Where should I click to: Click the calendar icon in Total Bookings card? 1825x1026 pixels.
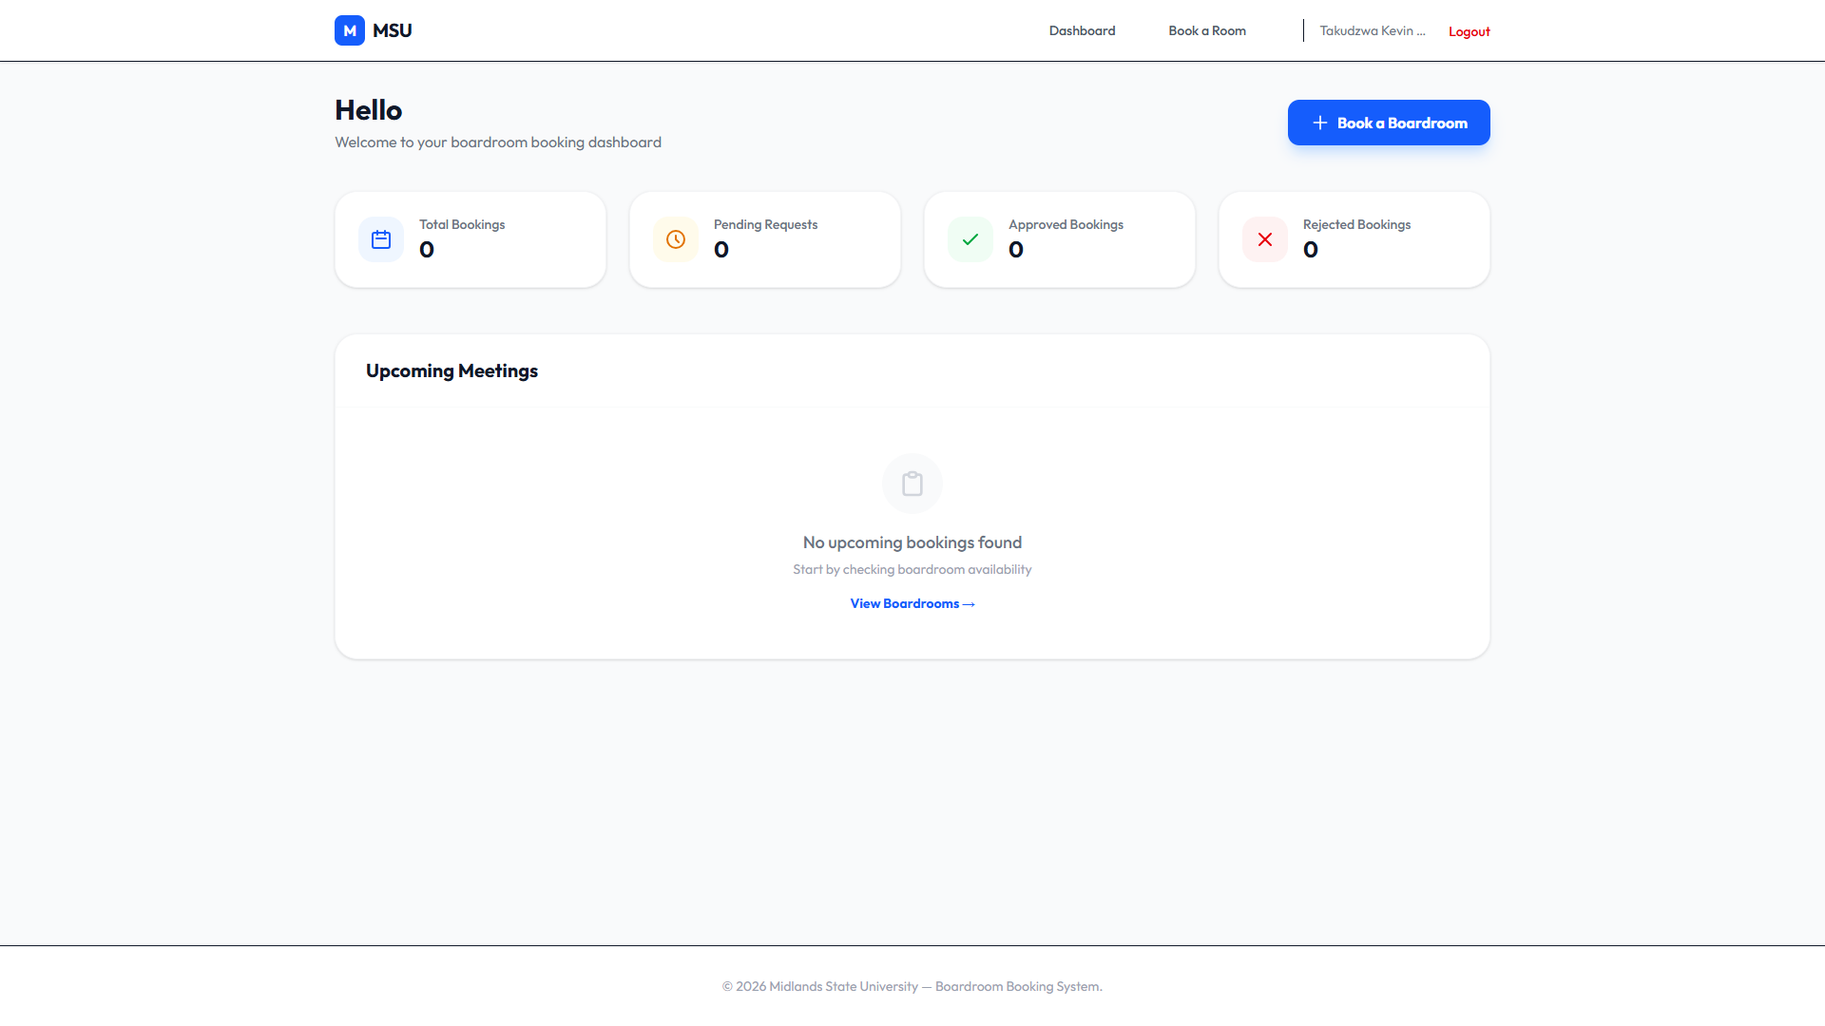click(x=381, y=239)
